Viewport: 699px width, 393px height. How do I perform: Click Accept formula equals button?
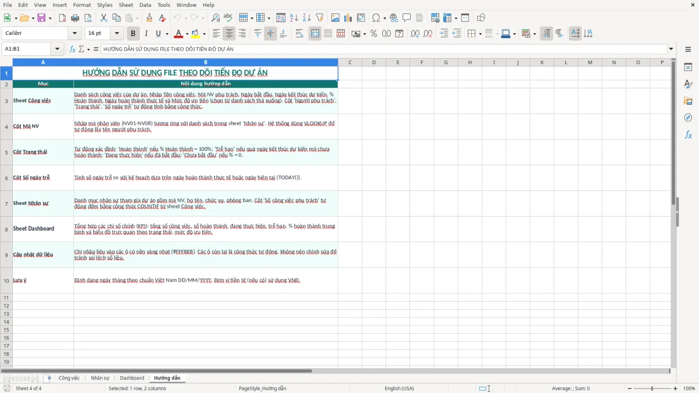click(96, 49)
